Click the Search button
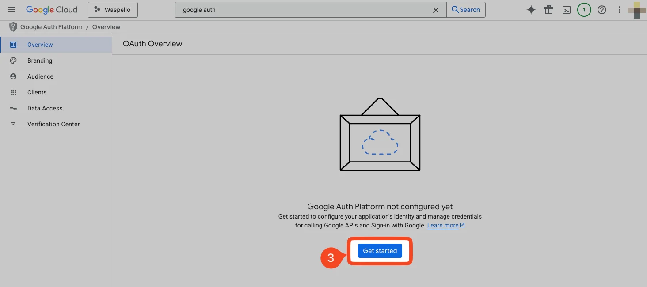Image resolution: width=647 pixels, height=287 pixels. point(466,10)
